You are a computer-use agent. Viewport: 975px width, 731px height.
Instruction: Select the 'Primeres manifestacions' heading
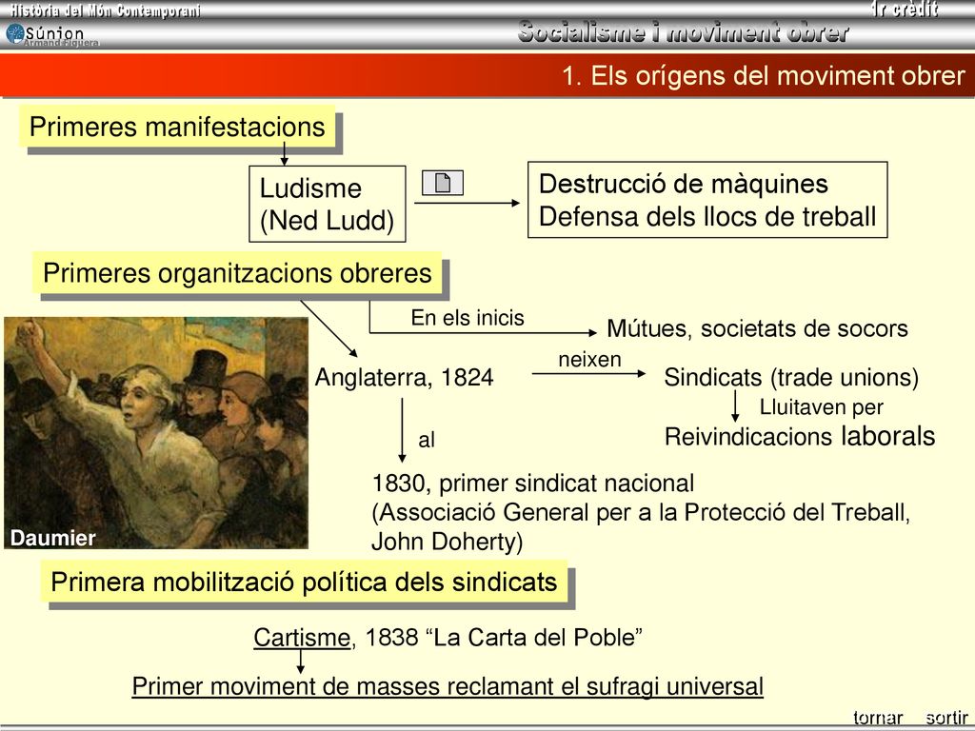177,127
